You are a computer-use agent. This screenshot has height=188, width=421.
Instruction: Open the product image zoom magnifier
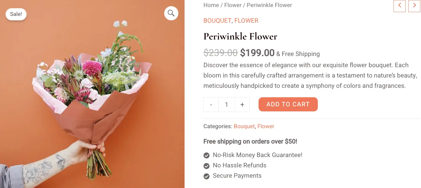pos(171,13)
